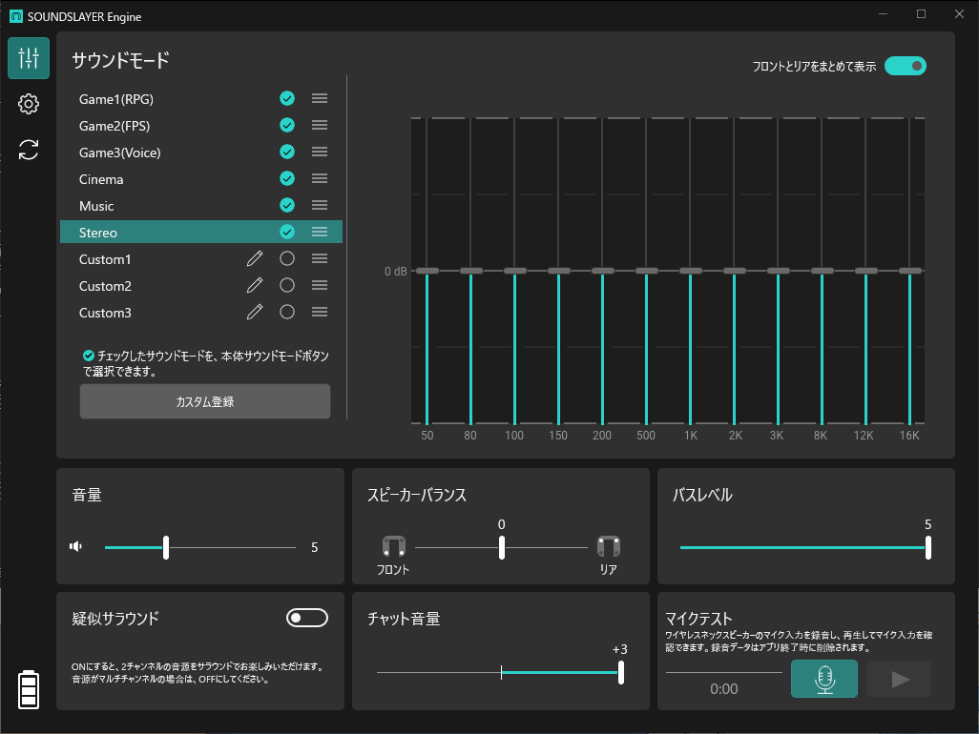Edit Custom2 with the pencil icon
This screenshot has width=979, height=734.
point(255,285)
